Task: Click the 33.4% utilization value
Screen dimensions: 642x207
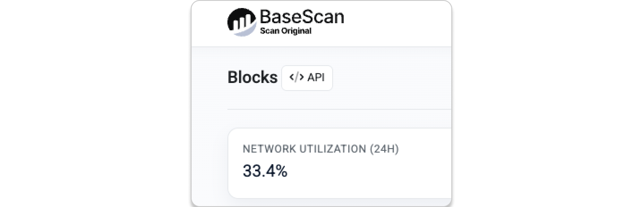Action: pyautogui.click(x=265, y=171)
